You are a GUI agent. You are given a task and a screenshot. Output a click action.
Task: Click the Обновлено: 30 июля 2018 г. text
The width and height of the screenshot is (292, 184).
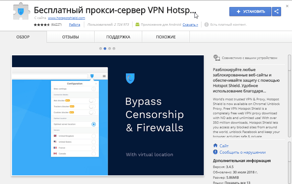(x=235, y=172)
